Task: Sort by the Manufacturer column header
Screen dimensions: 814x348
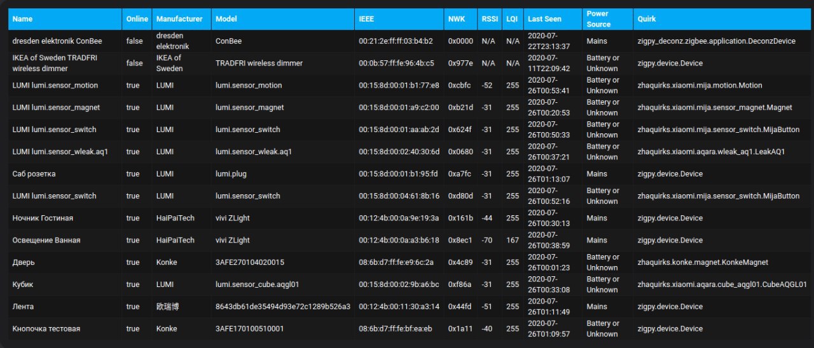Action: pyautogui.click(x=181, y=19)
